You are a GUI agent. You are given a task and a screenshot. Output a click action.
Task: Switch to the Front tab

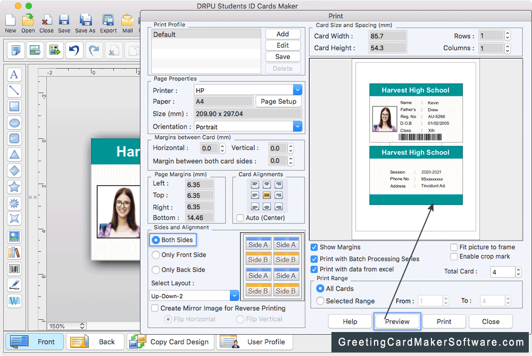[34, 342]
